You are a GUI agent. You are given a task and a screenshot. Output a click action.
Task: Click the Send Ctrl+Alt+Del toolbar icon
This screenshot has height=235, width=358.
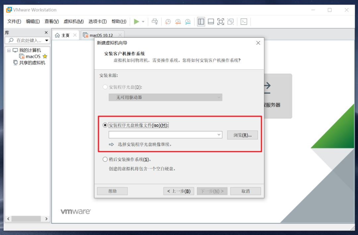coord(155,22)
